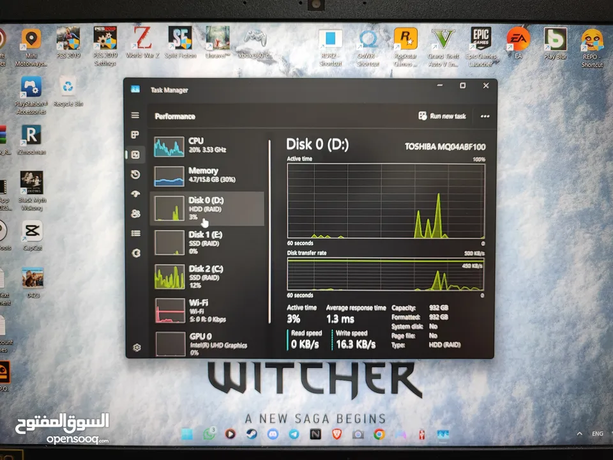Screen dimensions: 613x460
Task: Select Recycle Bin desktop icon
Action: pos(68,91)
